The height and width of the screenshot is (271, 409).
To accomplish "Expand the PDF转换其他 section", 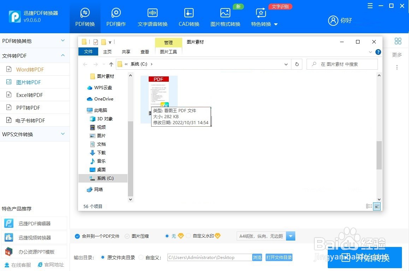I will (35, 41).
